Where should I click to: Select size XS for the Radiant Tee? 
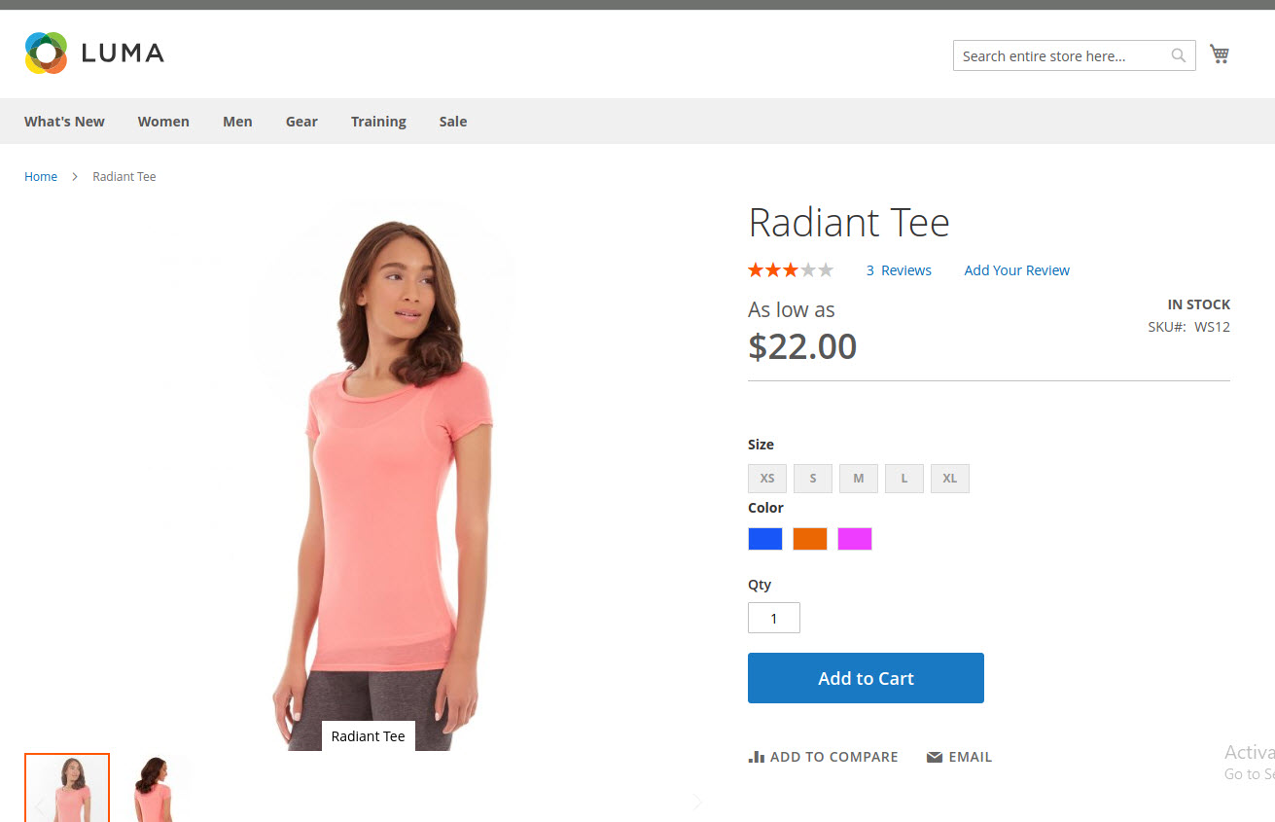tap(766, 478)
